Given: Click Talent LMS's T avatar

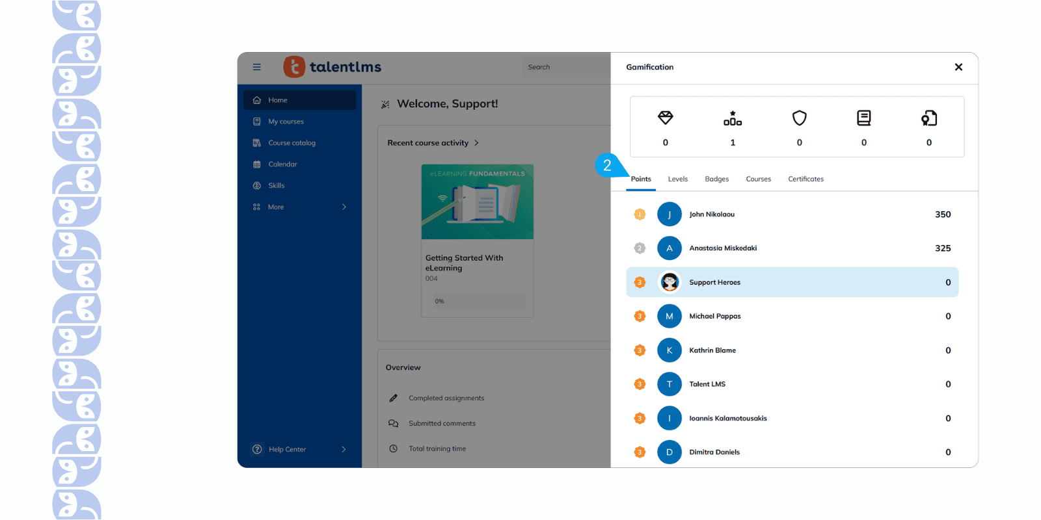Looking at the screenshot, I should coord(669,384).
